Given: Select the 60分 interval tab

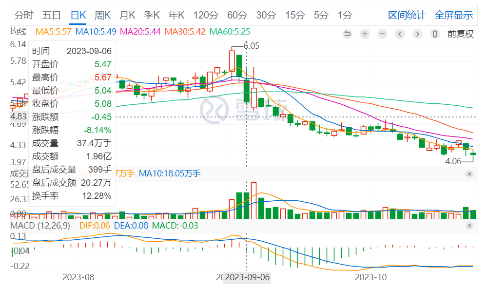Looking at the screenshot, I should click(237, 15).
